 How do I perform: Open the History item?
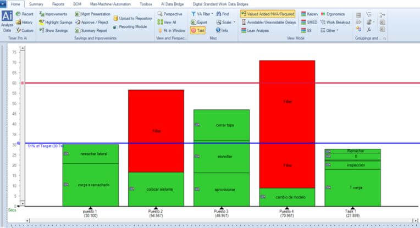24,22
